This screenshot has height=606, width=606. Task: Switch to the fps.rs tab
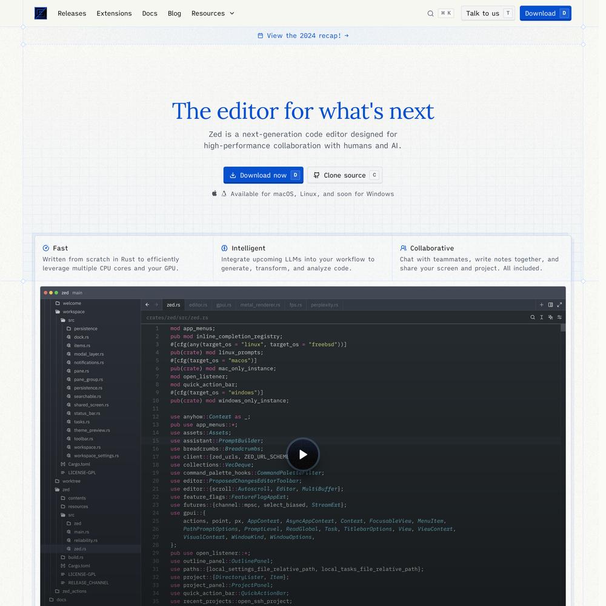click(296, 305)
